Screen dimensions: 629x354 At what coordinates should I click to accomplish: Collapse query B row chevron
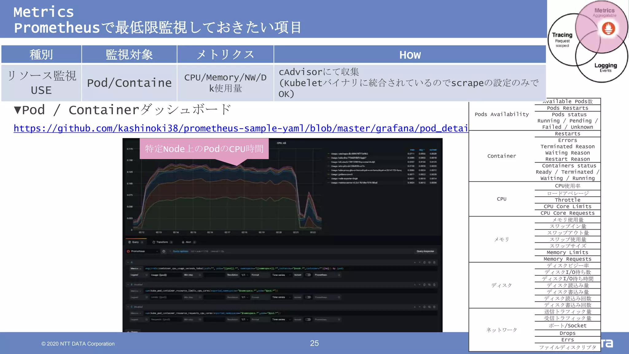point(128,285)
